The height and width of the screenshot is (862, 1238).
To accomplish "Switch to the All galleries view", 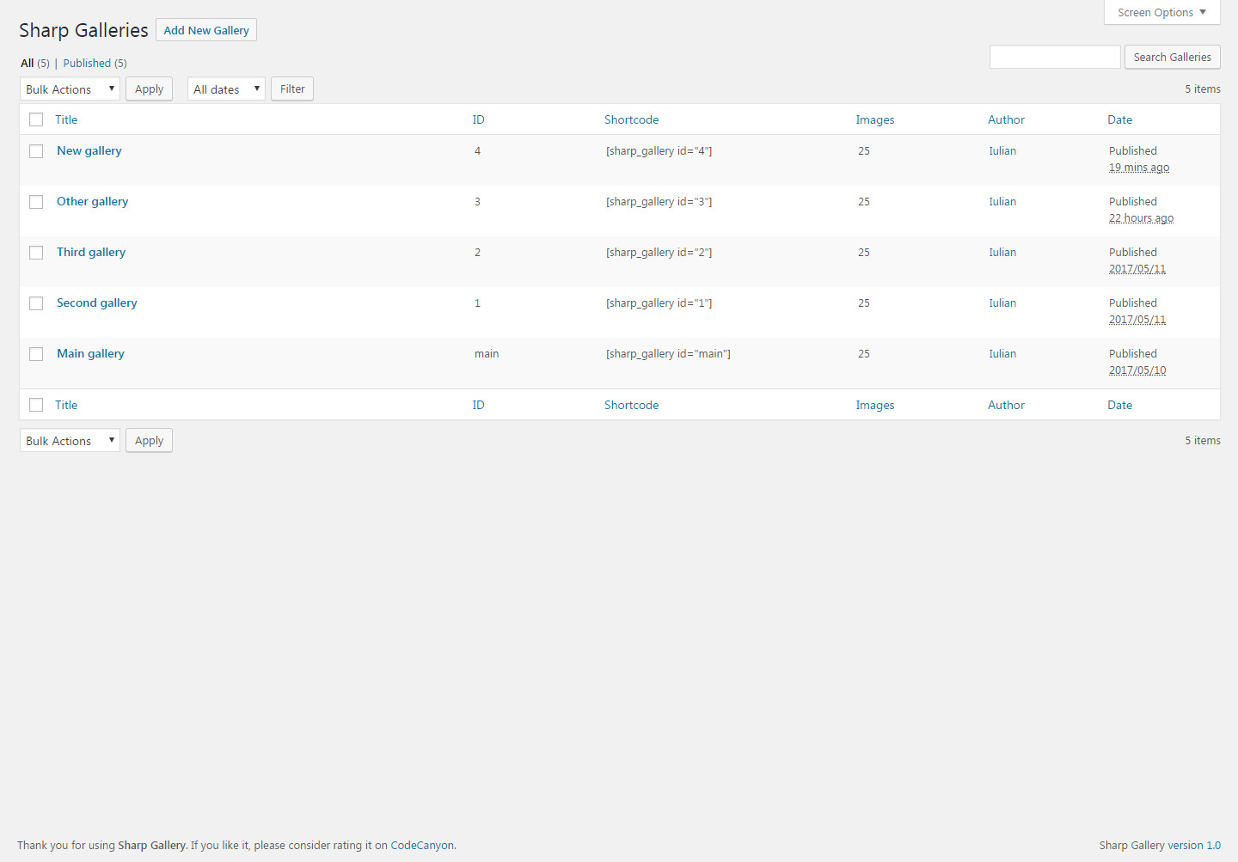I will pyautogui.click(x=28, y=64).
